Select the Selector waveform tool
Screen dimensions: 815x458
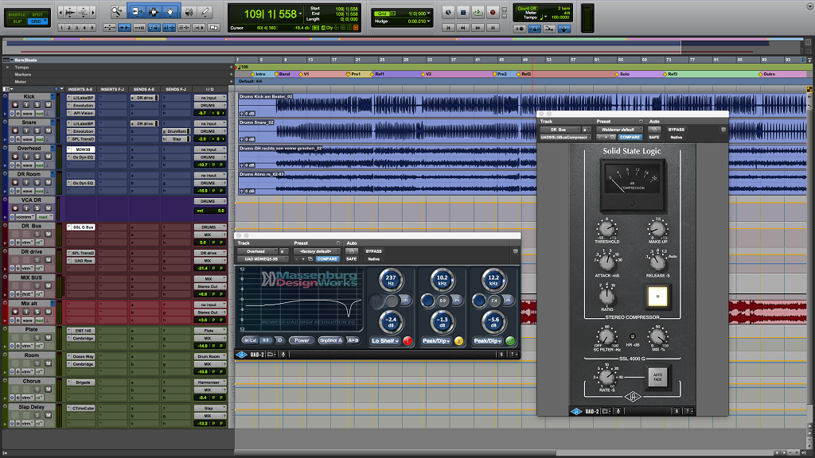click(x=154, y=11)
